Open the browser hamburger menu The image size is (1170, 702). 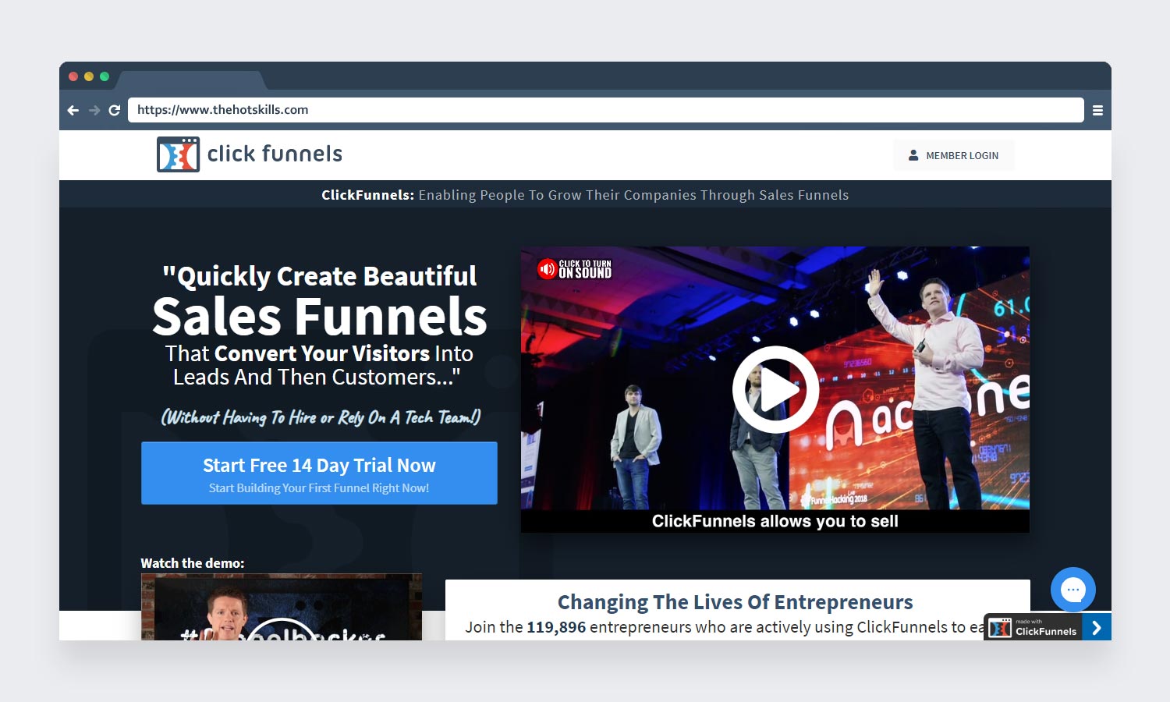(x=1097, y=111)
